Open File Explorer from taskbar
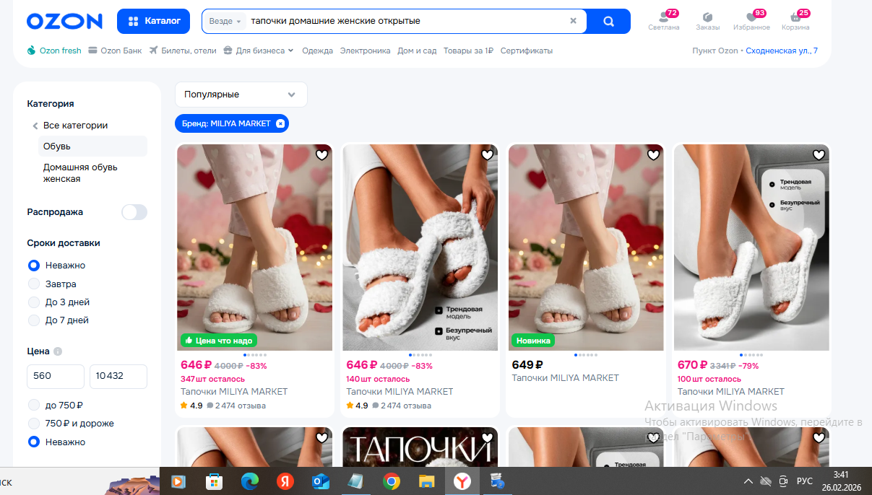Viewport: 872px width, 495px height. (x=427, y=481)
